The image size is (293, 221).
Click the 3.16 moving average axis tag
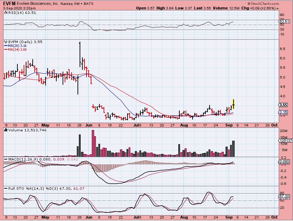click(283, 112)
